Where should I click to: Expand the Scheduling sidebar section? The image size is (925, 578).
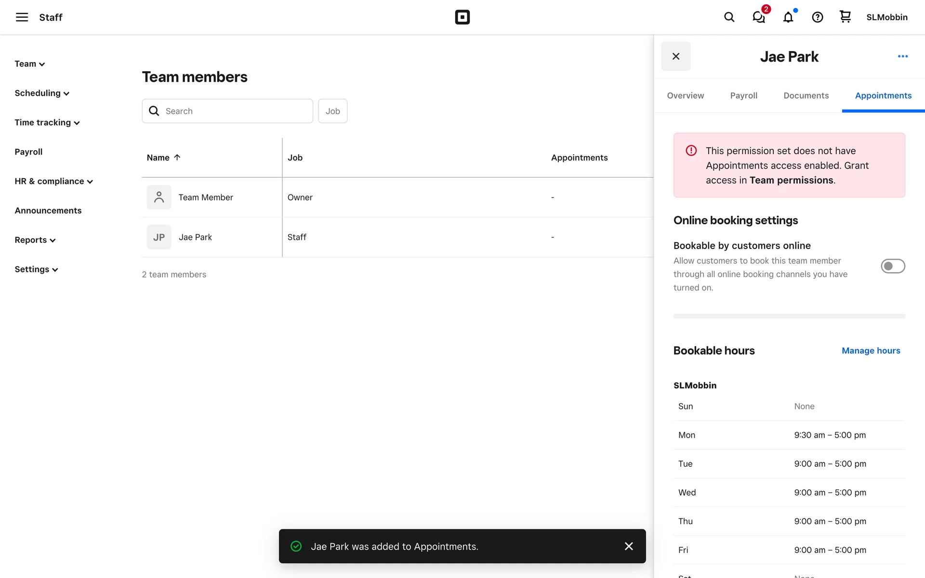42,93
